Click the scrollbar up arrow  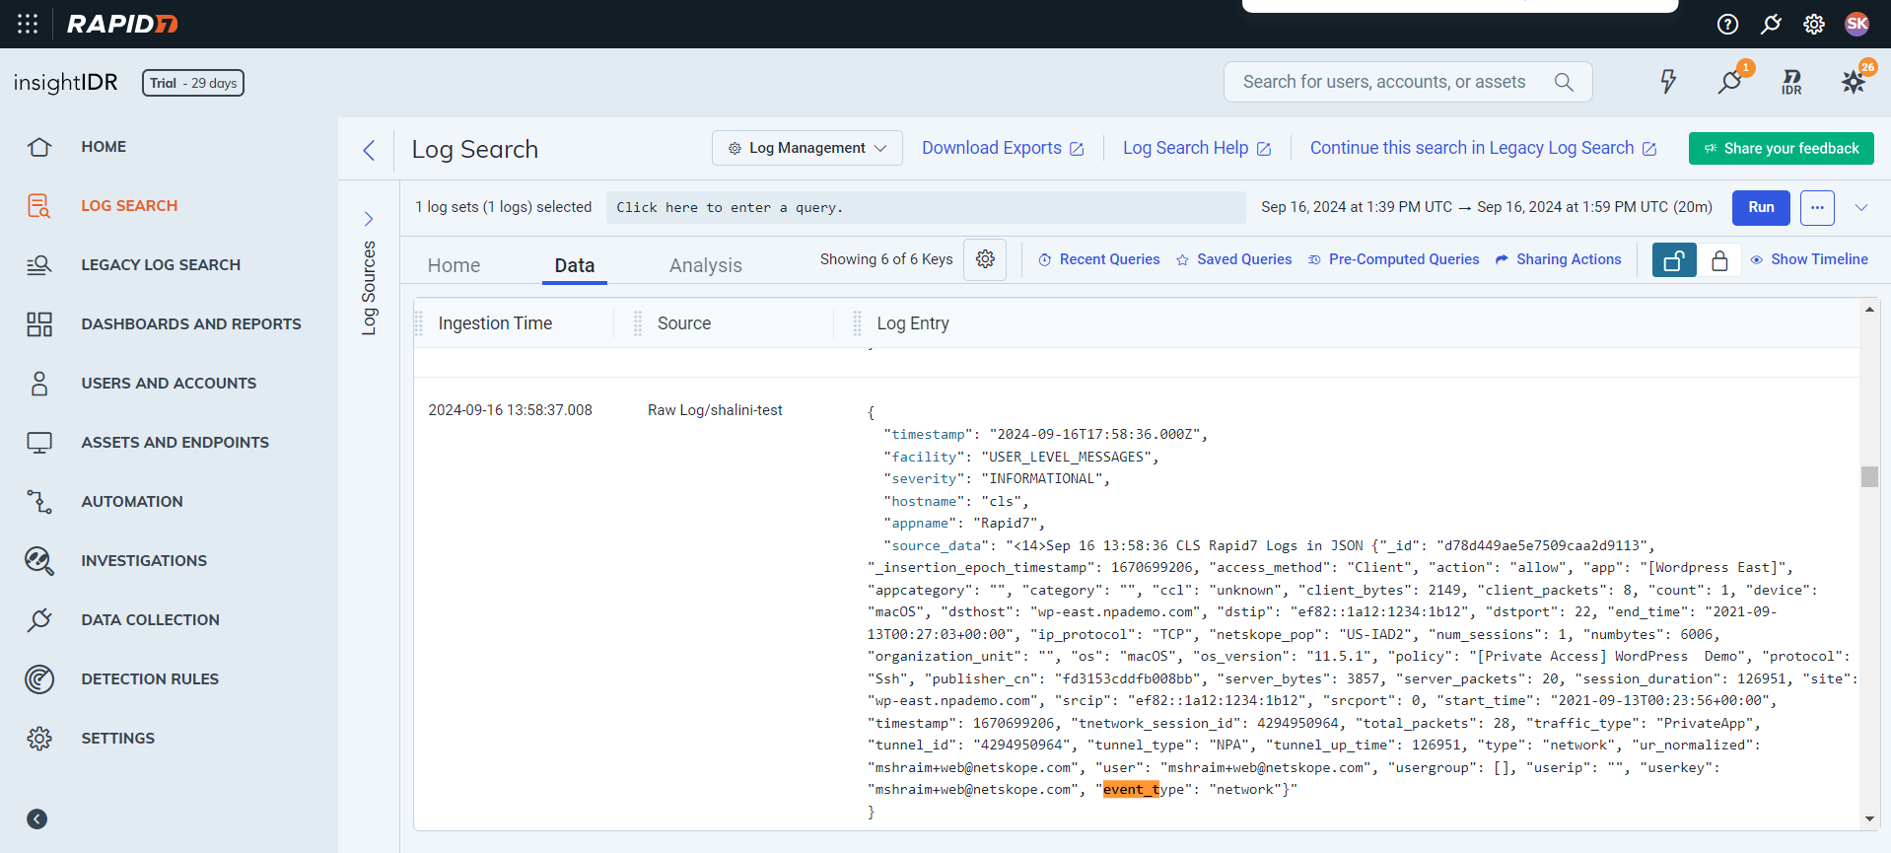pyautogui.click(x=1869, y=310)
